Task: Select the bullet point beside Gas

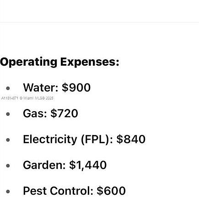Action: (8, 114)
